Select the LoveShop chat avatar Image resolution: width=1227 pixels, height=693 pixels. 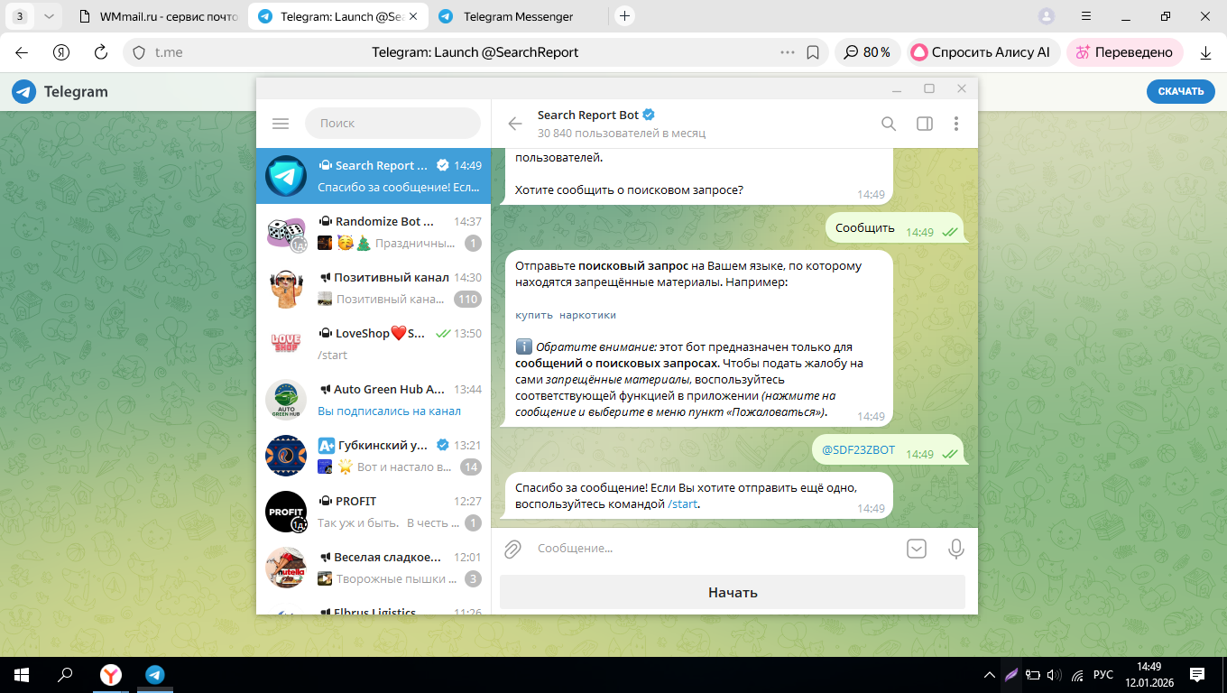coord(286,344)
